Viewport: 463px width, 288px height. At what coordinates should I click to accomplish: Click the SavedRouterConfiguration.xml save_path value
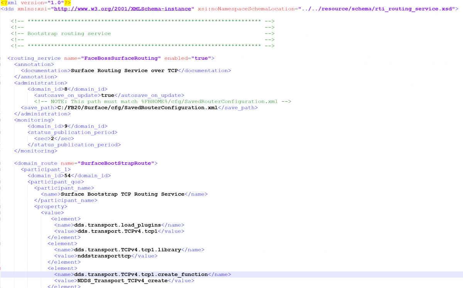pyautogui.click(x=138, y=108)
